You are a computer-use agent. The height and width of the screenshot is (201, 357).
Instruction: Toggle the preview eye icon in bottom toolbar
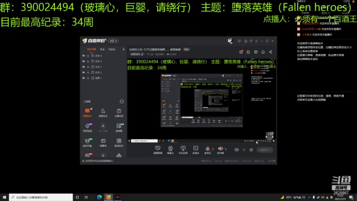244,150
